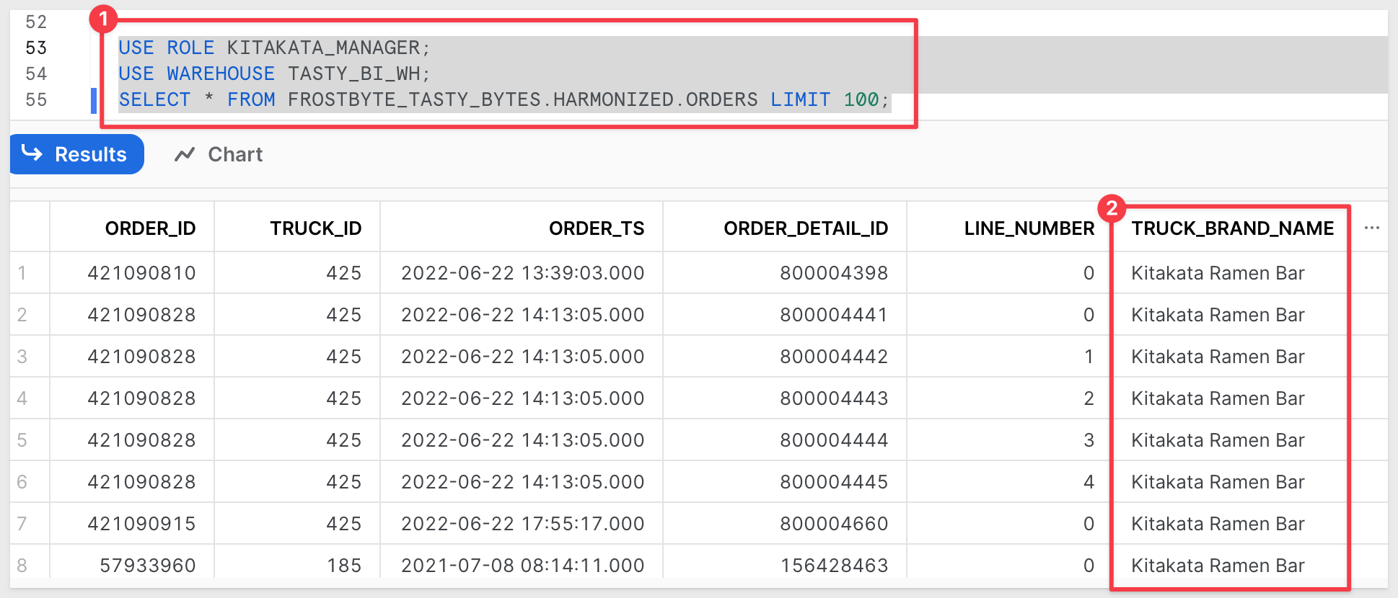Image resolution: width=1398 pixels, height=598 pixels.
Task: Open the Results tab
Action: tap(76, 154)
